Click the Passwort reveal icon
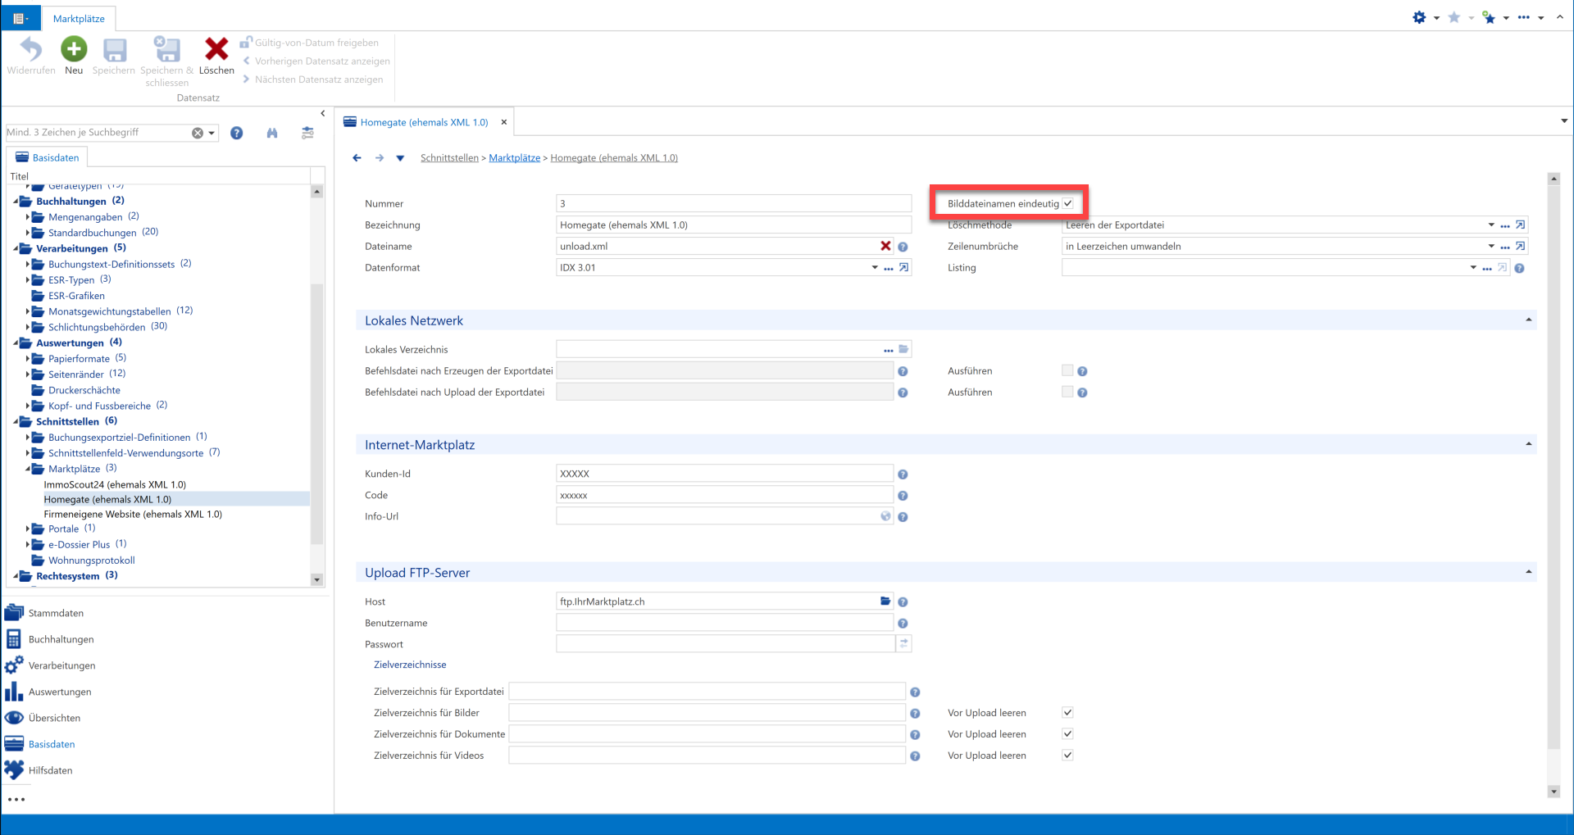 [903, 644]
